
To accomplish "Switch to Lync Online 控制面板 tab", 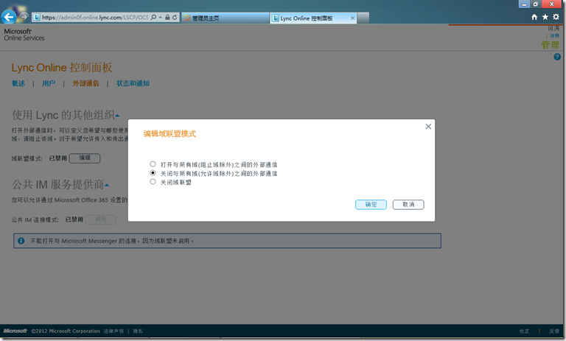I will (x=313, y=18).
